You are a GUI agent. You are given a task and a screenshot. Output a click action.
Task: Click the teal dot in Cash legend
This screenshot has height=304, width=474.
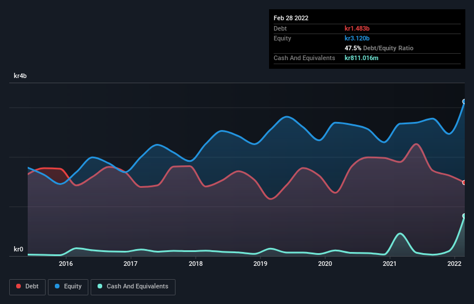(x=100, y=287)
